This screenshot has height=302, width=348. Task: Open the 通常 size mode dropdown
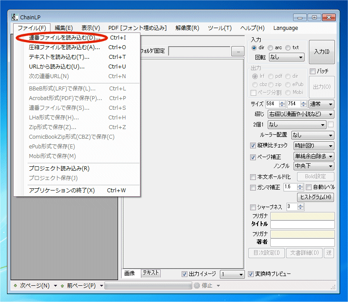point(321,104)
